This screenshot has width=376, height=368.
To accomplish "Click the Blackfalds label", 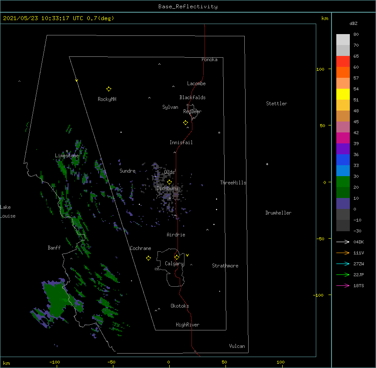I will point(192,97).
